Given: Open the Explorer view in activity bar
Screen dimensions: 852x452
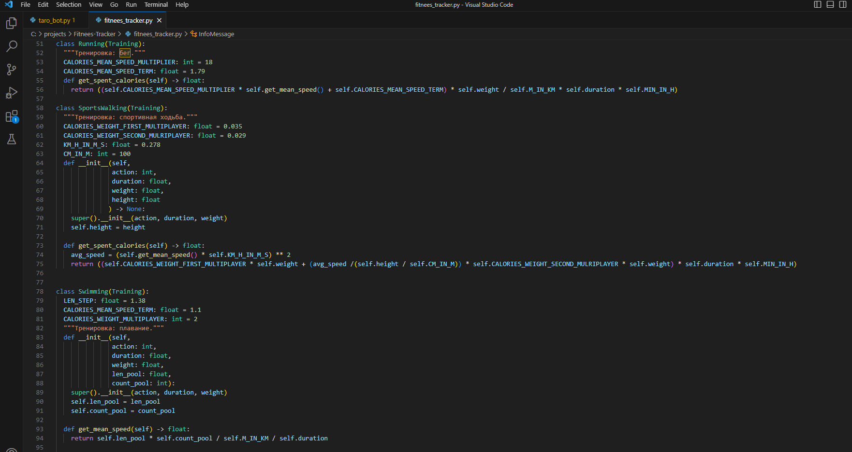Looking at the screenshot, I should pyautogui.click(x=12, y=23).
